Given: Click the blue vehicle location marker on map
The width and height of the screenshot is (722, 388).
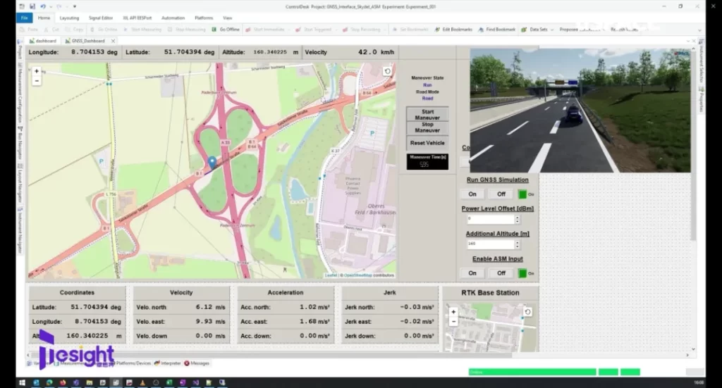Looking at the screenshot, I should 213,163.
